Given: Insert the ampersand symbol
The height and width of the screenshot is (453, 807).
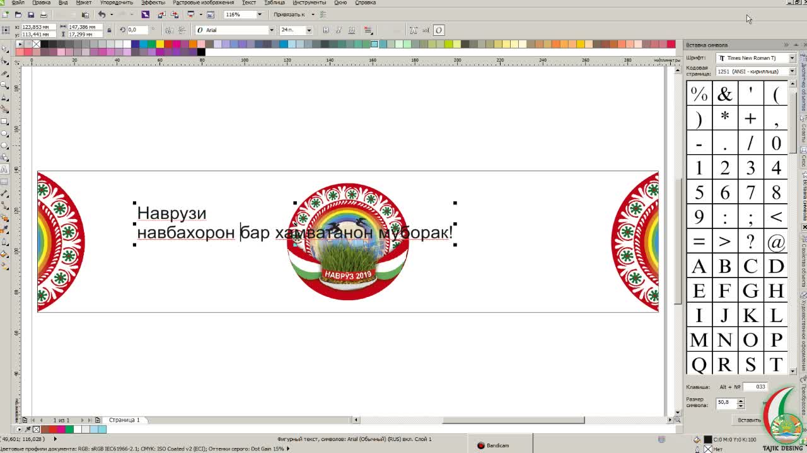Looking at the screenshot, I should click(x=724, y=94).
